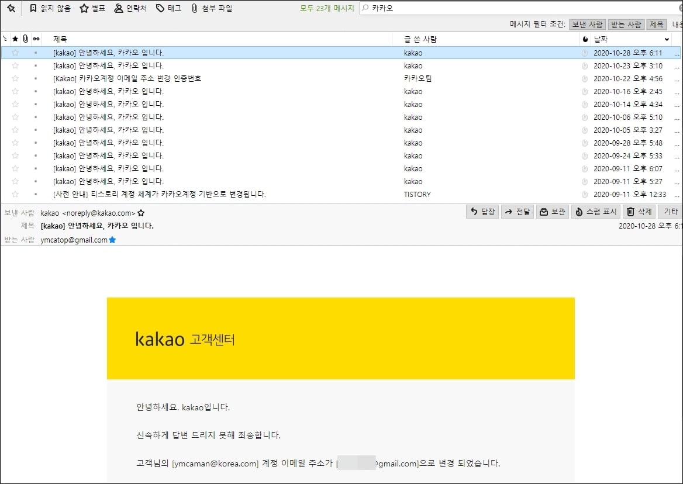The image size is (683, 484).
Task: Sort by the attachment paperclip column header
Action: pyautogui.click(x=26, y=39)
